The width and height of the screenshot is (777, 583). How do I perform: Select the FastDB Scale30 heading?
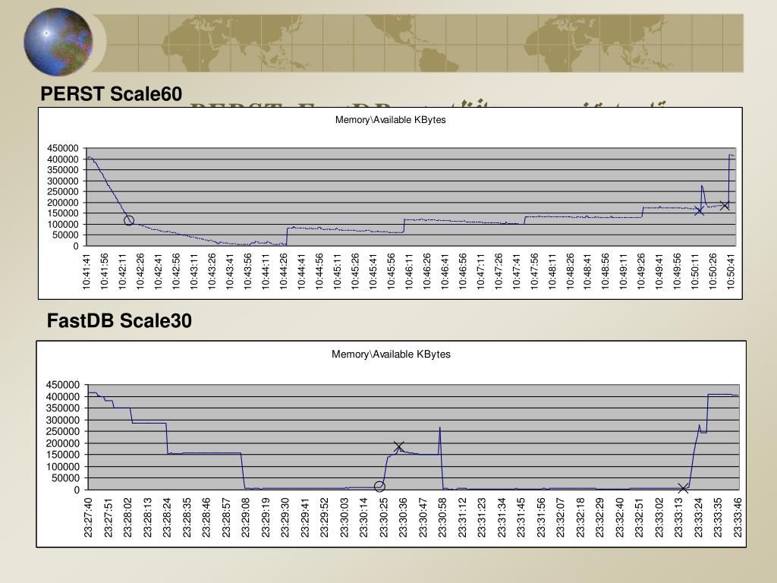click(x=119, y=321)
